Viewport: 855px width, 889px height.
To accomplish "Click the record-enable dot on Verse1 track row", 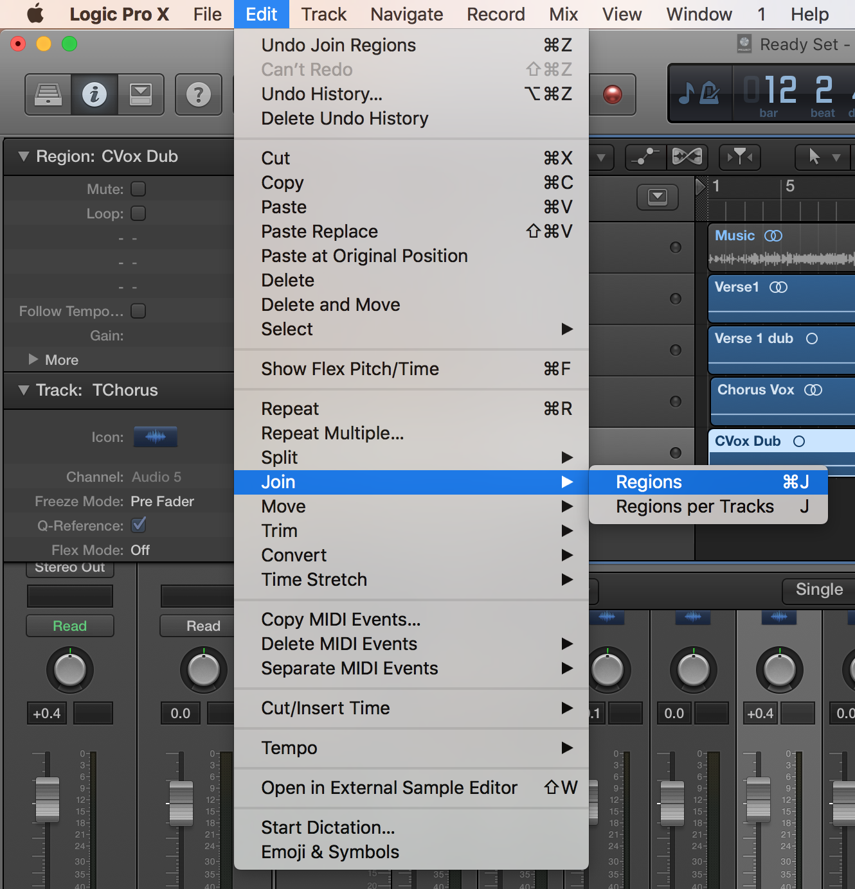I will [x=676, y=299].
